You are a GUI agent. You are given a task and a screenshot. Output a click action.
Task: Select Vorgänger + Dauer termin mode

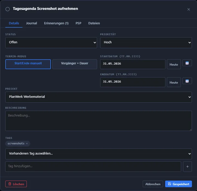coord(75,64)
